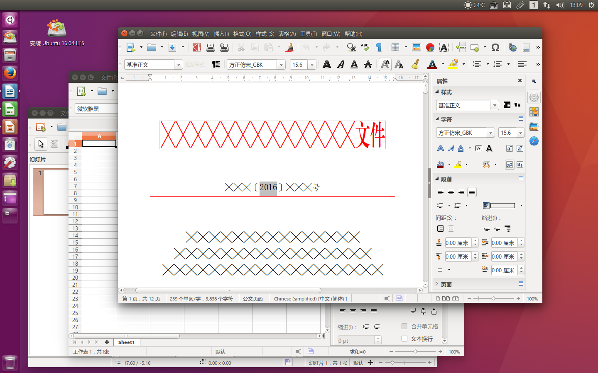Open the 表格(A) menu
Screen dimensions: 598x373
(x=287, y=34)
